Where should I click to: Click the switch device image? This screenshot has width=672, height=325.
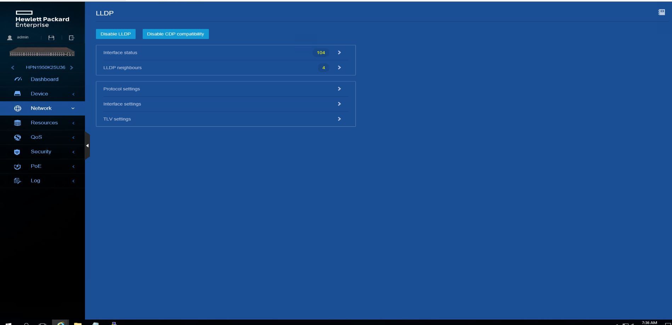pos(42,52)
